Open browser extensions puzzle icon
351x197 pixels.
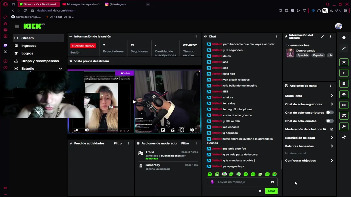coord(319,11)
